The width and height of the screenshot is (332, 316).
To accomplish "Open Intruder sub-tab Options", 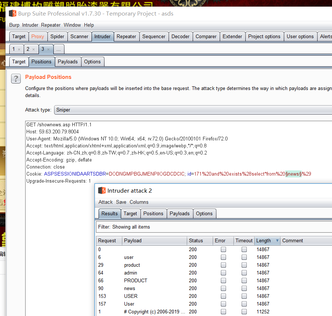I will (x=92, y=61).
